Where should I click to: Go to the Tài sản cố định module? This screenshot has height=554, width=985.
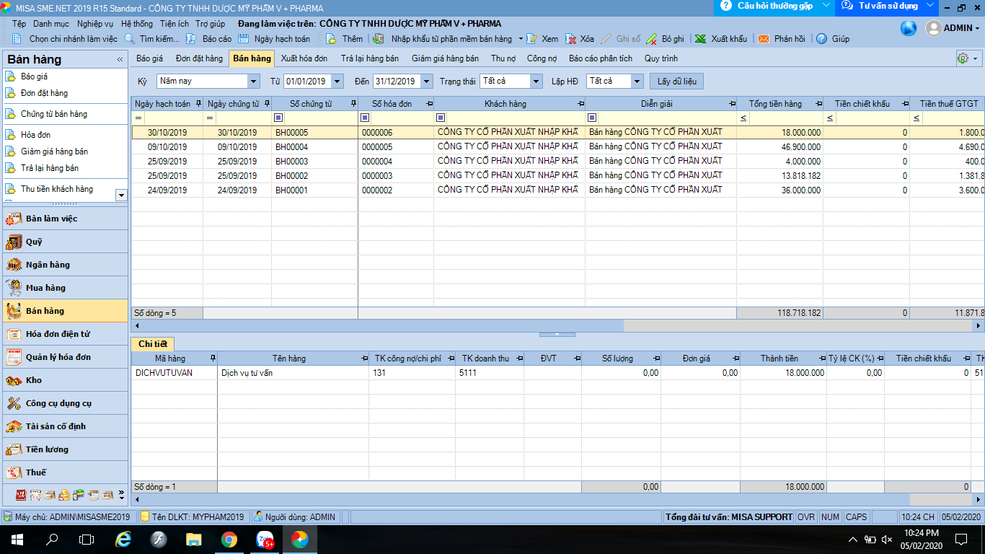(x=65, y=426)
